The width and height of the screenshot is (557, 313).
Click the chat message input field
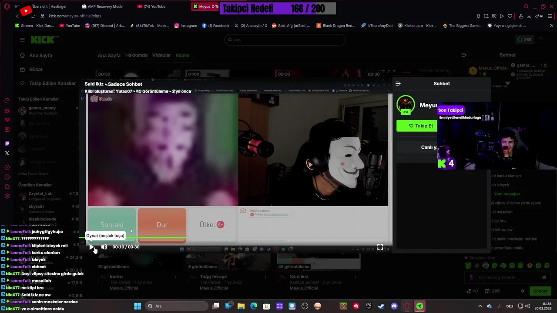(x=507, y=277)
